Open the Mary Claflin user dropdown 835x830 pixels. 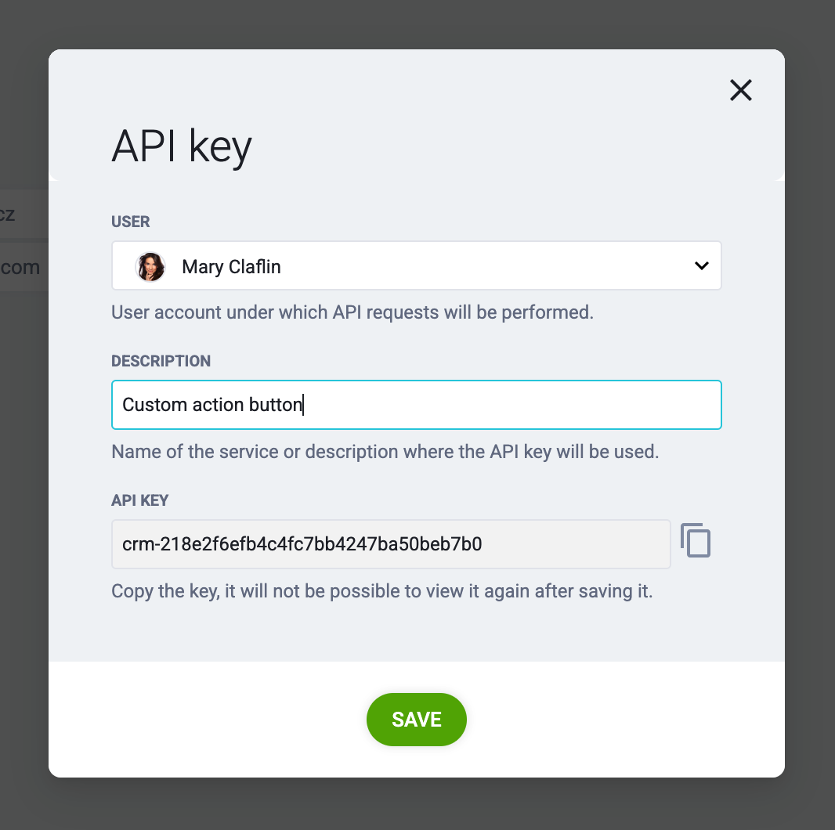(x=417, y=265)
